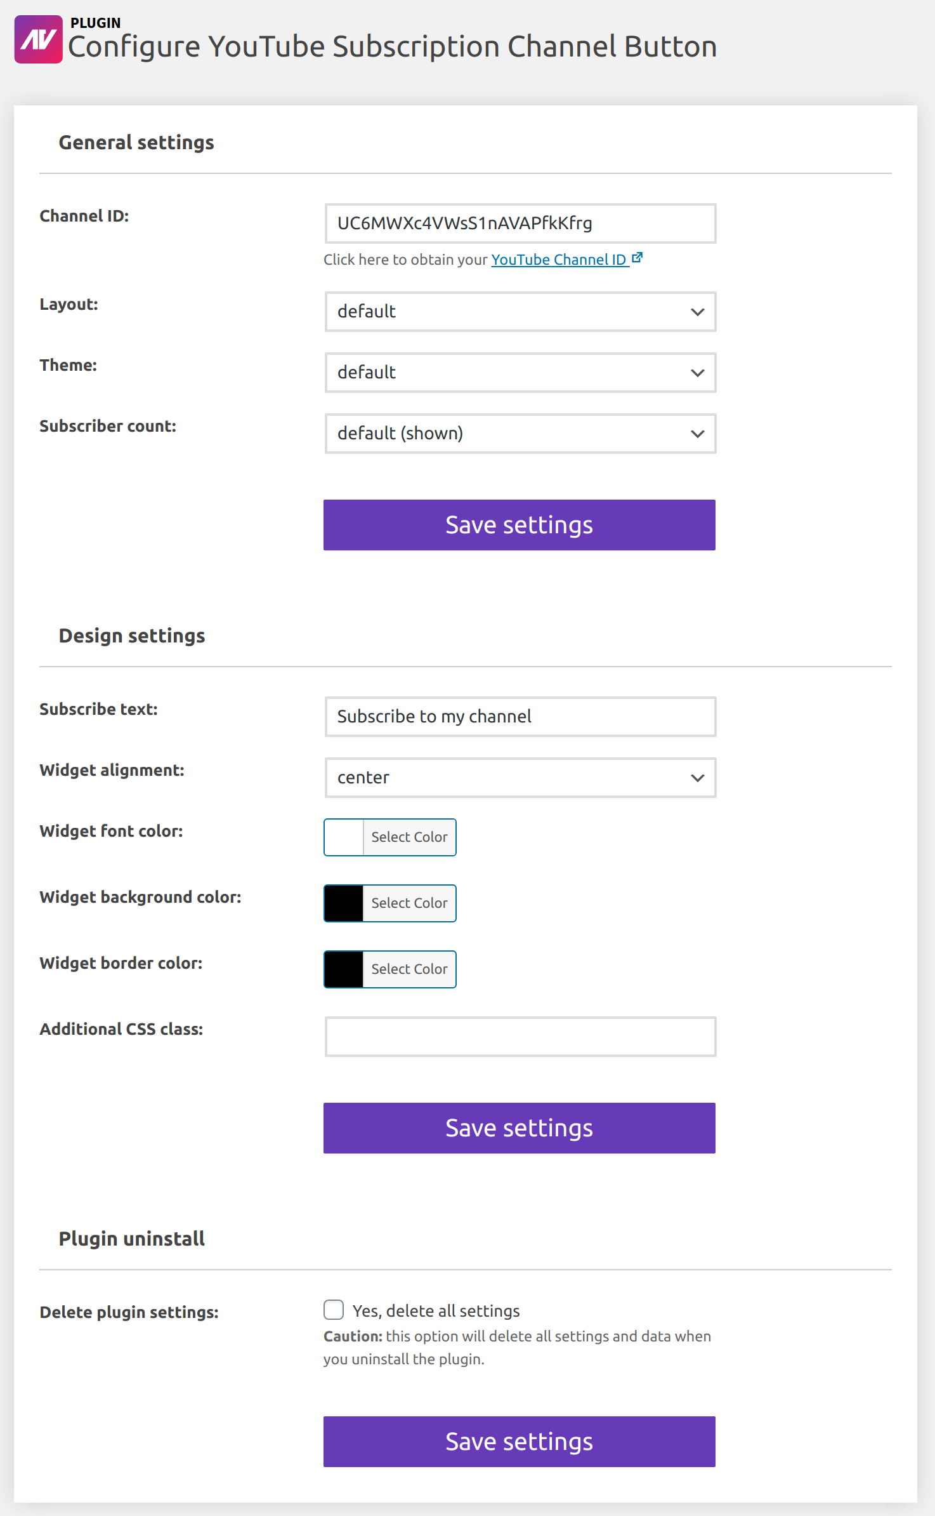Image resolution: width=935 pixels, height=1516 pixels.
Task: Tick the 'Yes, delete all settings' checkbox
Action: tap(334, 1310)
